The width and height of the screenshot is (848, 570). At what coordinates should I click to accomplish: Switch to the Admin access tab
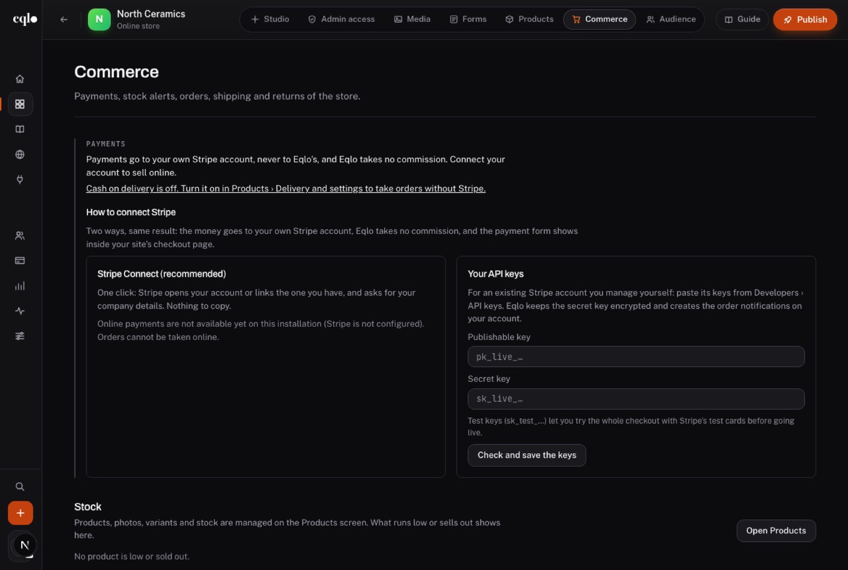tap(341, 19)
